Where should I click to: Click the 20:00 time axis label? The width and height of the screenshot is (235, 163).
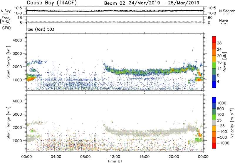click(x=174, y=157)
